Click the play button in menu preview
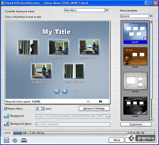 pyautogui.click(x=65, y=91)
